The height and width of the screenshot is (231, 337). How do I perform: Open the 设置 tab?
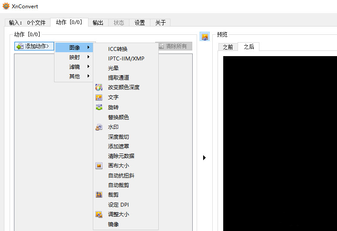(x=140, y=23)
